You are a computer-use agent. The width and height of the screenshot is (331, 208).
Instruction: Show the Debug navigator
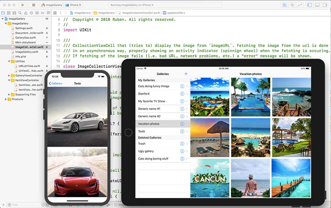pos(37,13)
